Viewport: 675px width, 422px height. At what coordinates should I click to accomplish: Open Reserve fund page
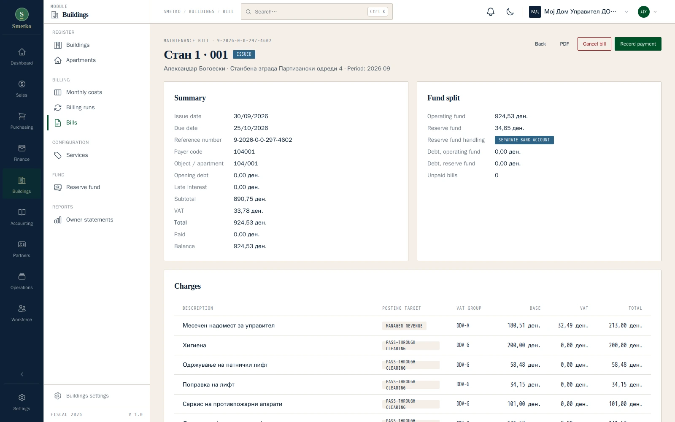click(x=97, y=187)
